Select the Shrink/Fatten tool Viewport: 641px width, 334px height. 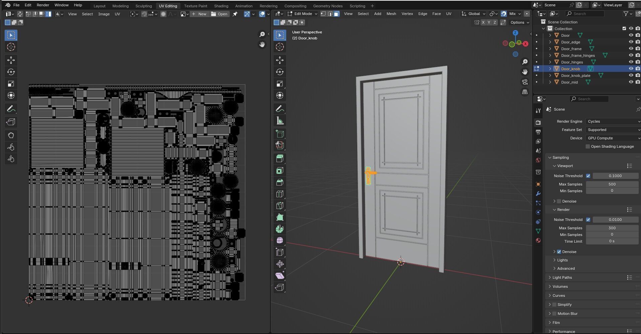(280, 264)
